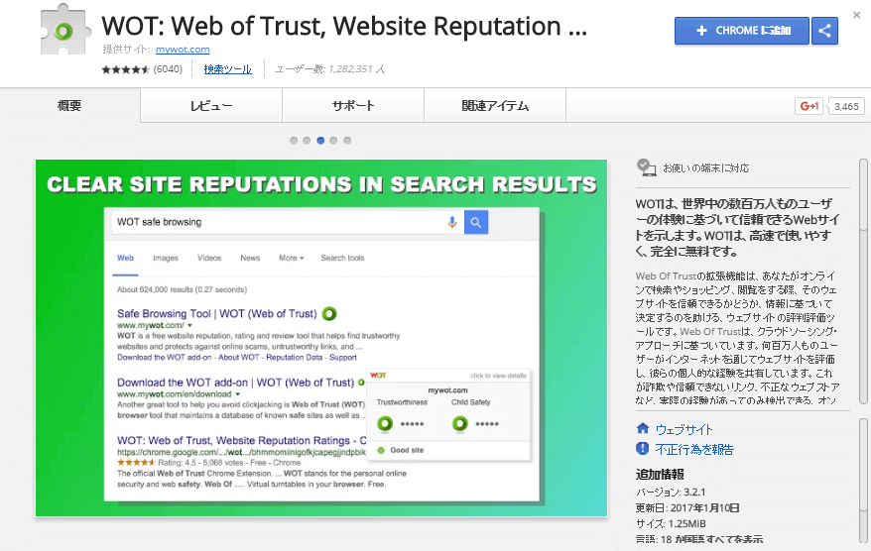Click the Download the WOT add-on result title
871x551 pixels.
point(235,383)
